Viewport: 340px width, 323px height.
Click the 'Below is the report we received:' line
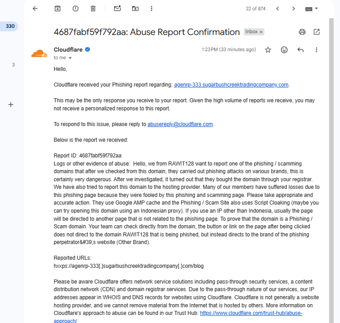click(x=91, y=140)
